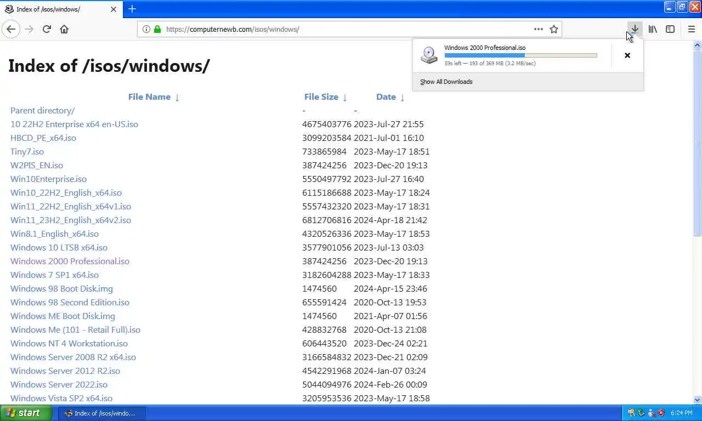Screen dimensions: 702x421
Task: Click the arrow next to File Size
Action: 345,98
